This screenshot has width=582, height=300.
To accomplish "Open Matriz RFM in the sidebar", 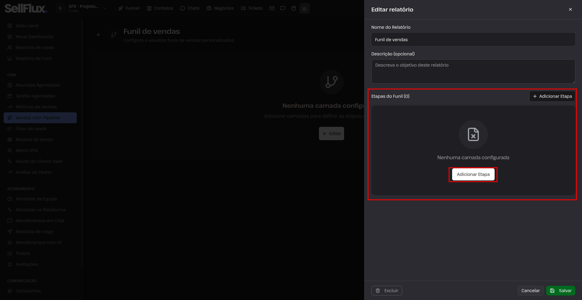I will (40, 150).
